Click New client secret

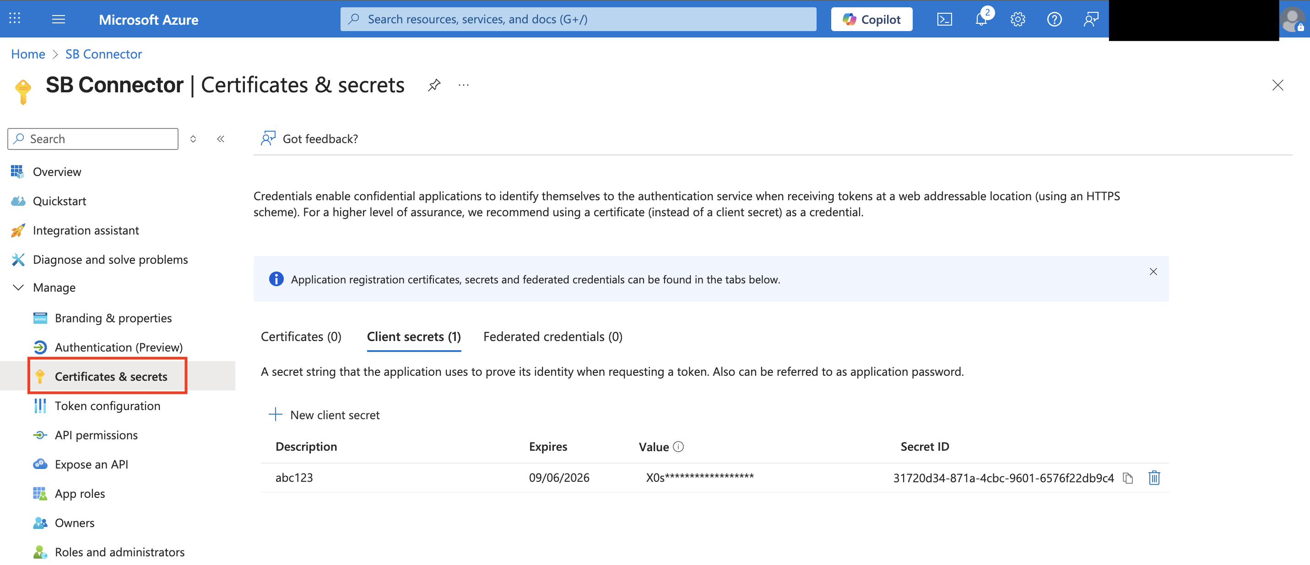tap(325, 415)
